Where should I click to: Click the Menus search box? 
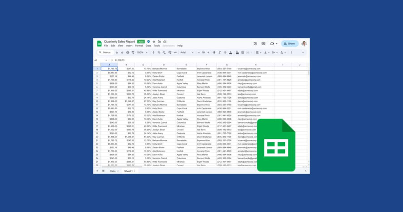(x=105, y=52)
